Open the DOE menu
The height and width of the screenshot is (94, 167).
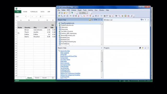(x=68, y=10)
